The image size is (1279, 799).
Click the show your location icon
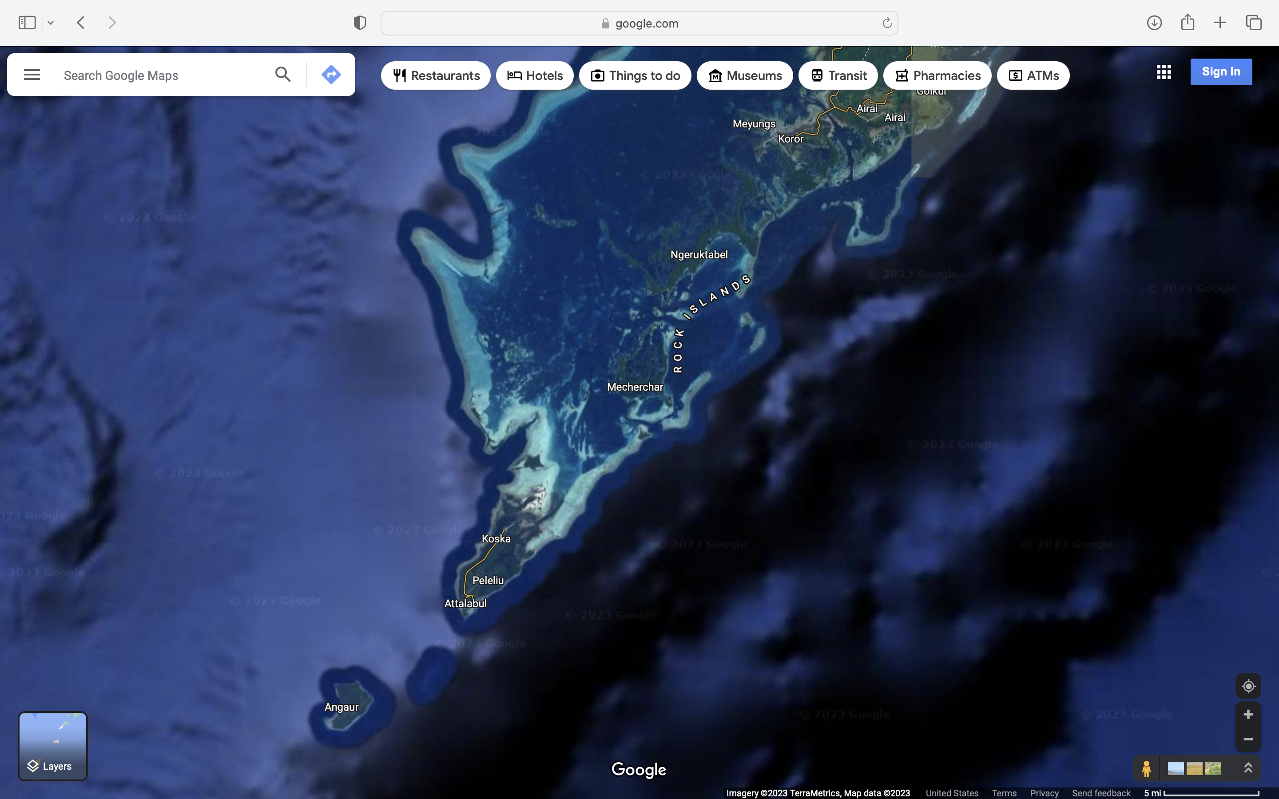tap(1248, 686)
